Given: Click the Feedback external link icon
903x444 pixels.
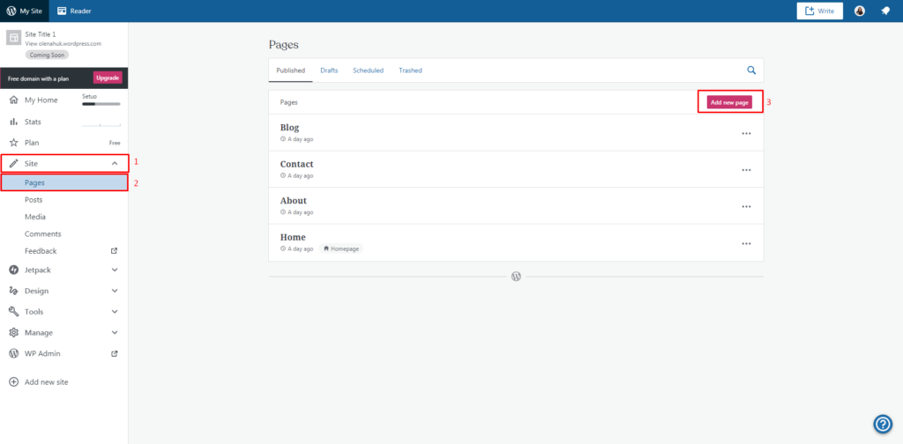Looking at the screenshot, I should 115,251.
